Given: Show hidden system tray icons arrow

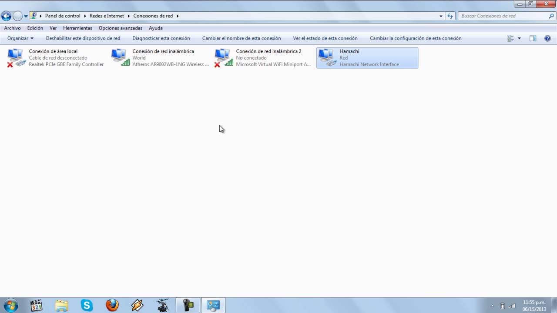Looking at the screenshot, I should [492, 306].
